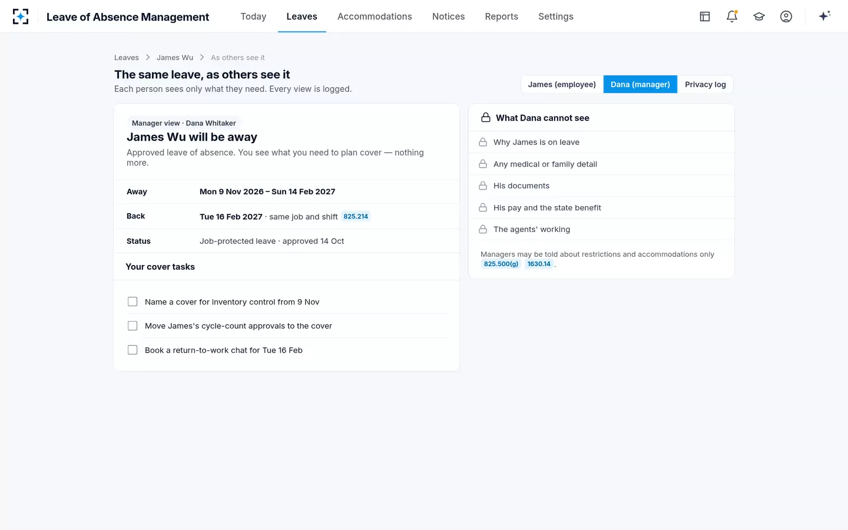The height and width of the screenshot is (530, 848).
Task: Go to James Wu breadcrumb
Action: pyautogui.click(x=175, y=57)
